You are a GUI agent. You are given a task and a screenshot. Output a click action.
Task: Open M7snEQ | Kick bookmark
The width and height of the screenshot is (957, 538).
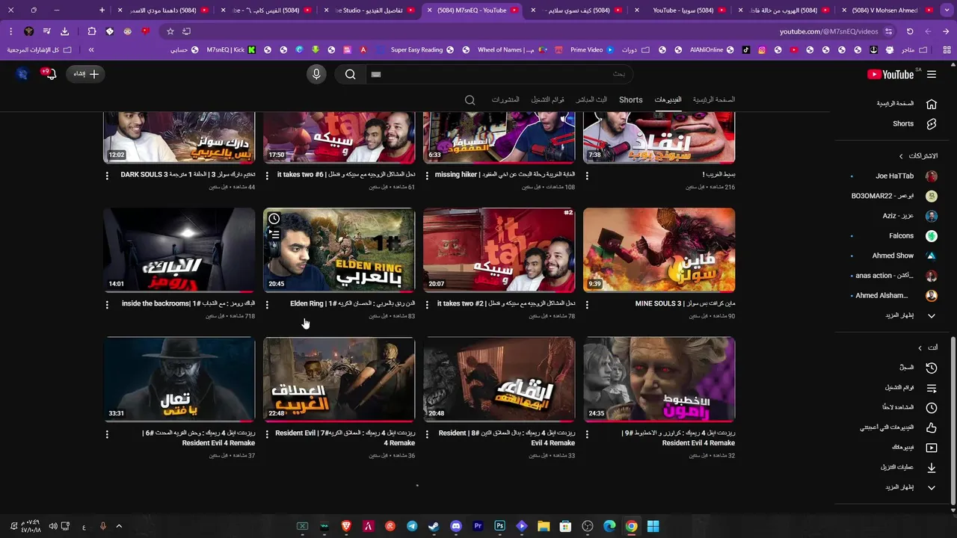[x=231, y=50]
